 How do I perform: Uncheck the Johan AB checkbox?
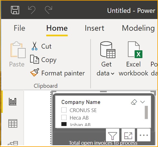click(x=64, y=124)
